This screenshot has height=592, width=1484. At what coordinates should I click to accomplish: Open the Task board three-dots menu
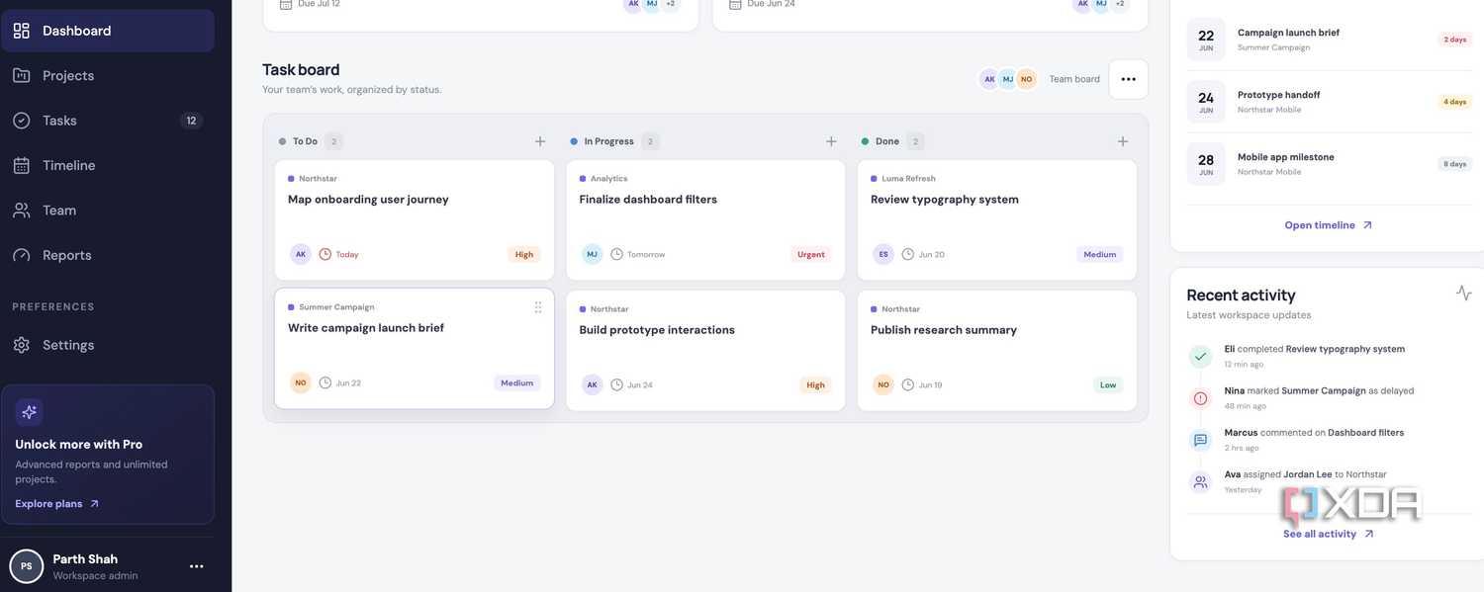pos(1128,79)
